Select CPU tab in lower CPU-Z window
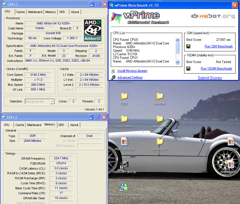This screenshot has height=204, width=240. [7, 125]
